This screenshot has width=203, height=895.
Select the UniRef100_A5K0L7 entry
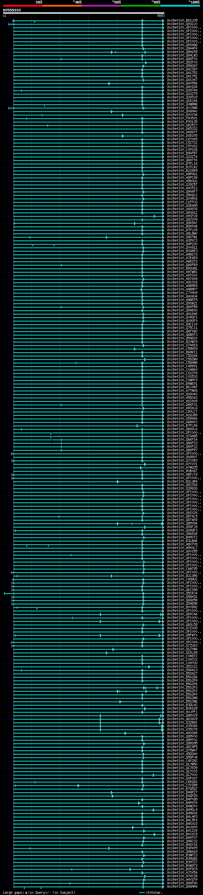[182, 548]
